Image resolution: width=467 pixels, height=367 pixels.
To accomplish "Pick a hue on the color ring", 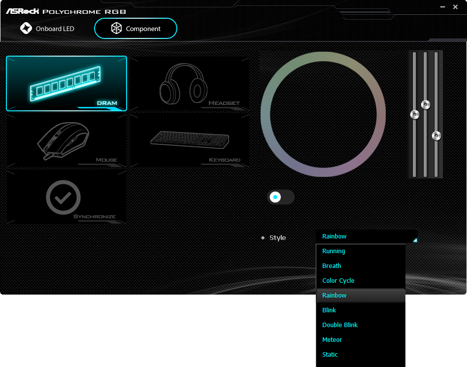I will (323, 57).
